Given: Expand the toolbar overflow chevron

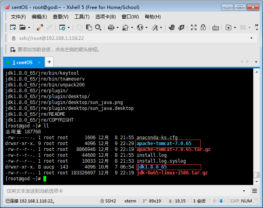Looking at the screenshot, I should [257, 27].
